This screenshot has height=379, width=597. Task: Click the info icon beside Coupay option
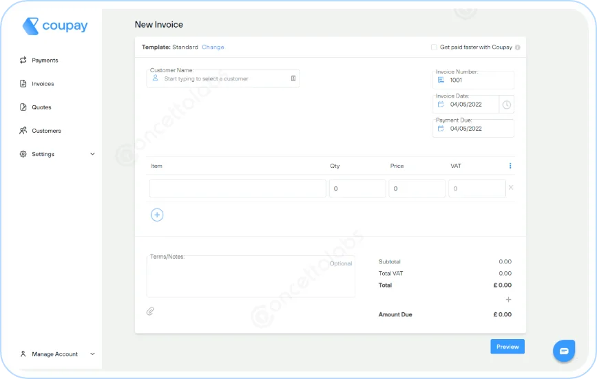click(x=517, y=47)
